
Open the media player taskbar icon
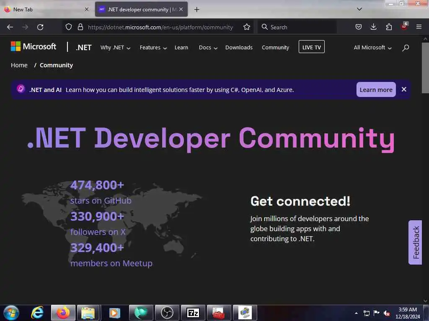pos(115,313)
